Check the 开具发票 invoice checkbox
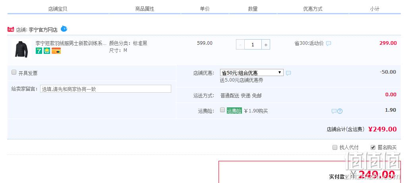 click(x=14, y=72)
